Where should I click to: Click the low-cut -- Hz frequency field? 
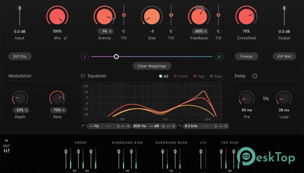(x=94, y=126)
